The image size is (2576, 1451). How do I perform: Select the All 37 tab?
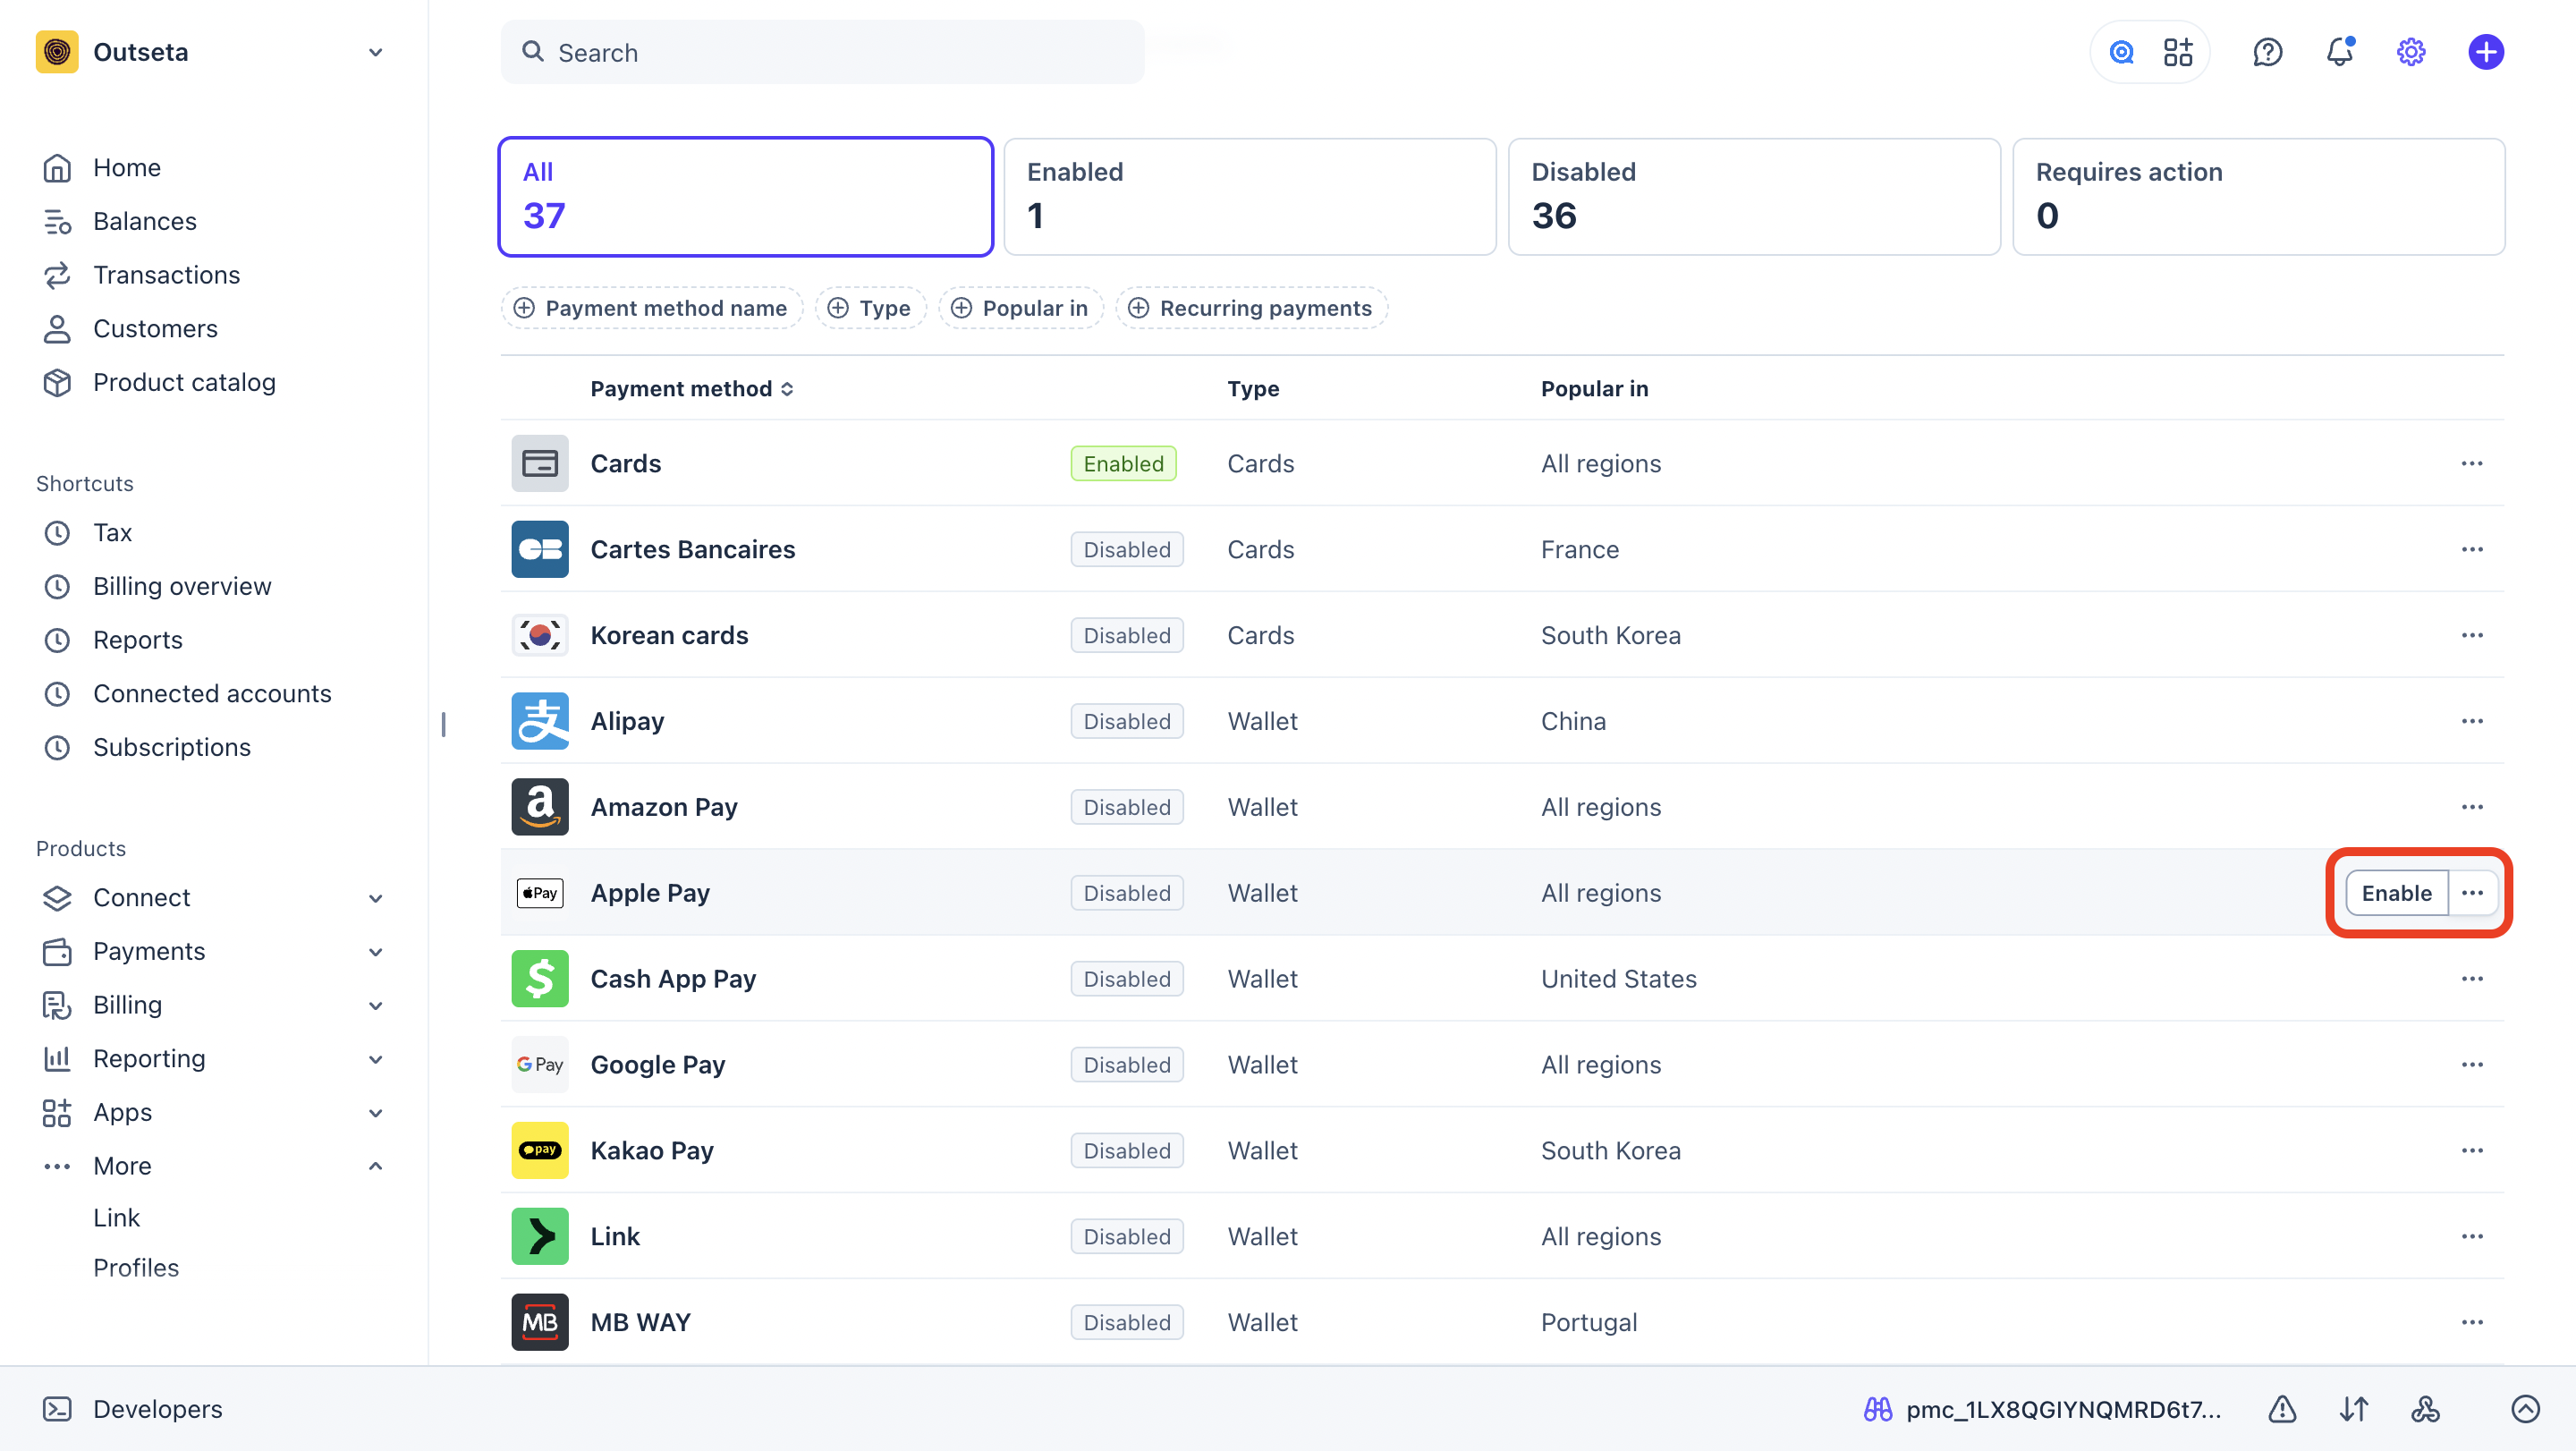pos(745,197)
